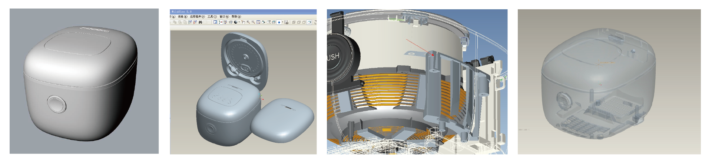The image size is (712, 162).
Task: Open the 工具(T) menu
Action: (212, 17)
